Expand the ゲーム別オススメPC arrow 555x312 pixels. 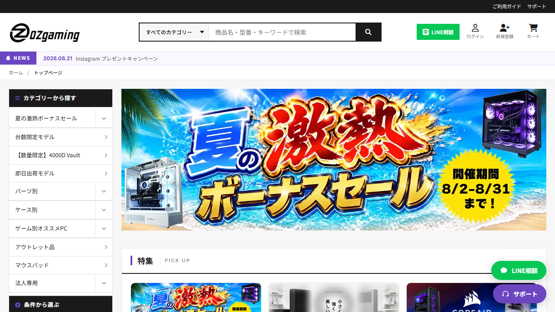104,228
